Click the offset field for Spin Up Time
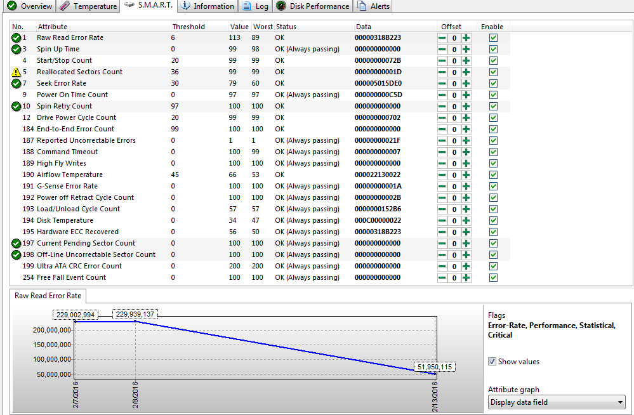 tap(454, 49)
